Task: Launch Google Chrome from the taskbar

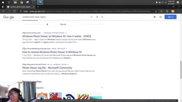Action: (x=21, y=3)
